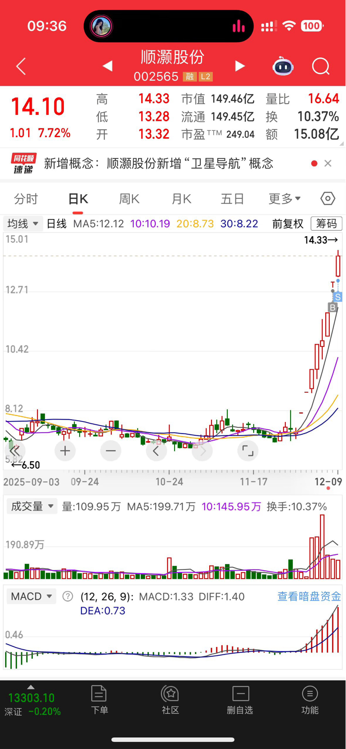Tap the 融 margin trading badge
The height and width of the screenshot is (749, 346).
[x=189, y=76]
